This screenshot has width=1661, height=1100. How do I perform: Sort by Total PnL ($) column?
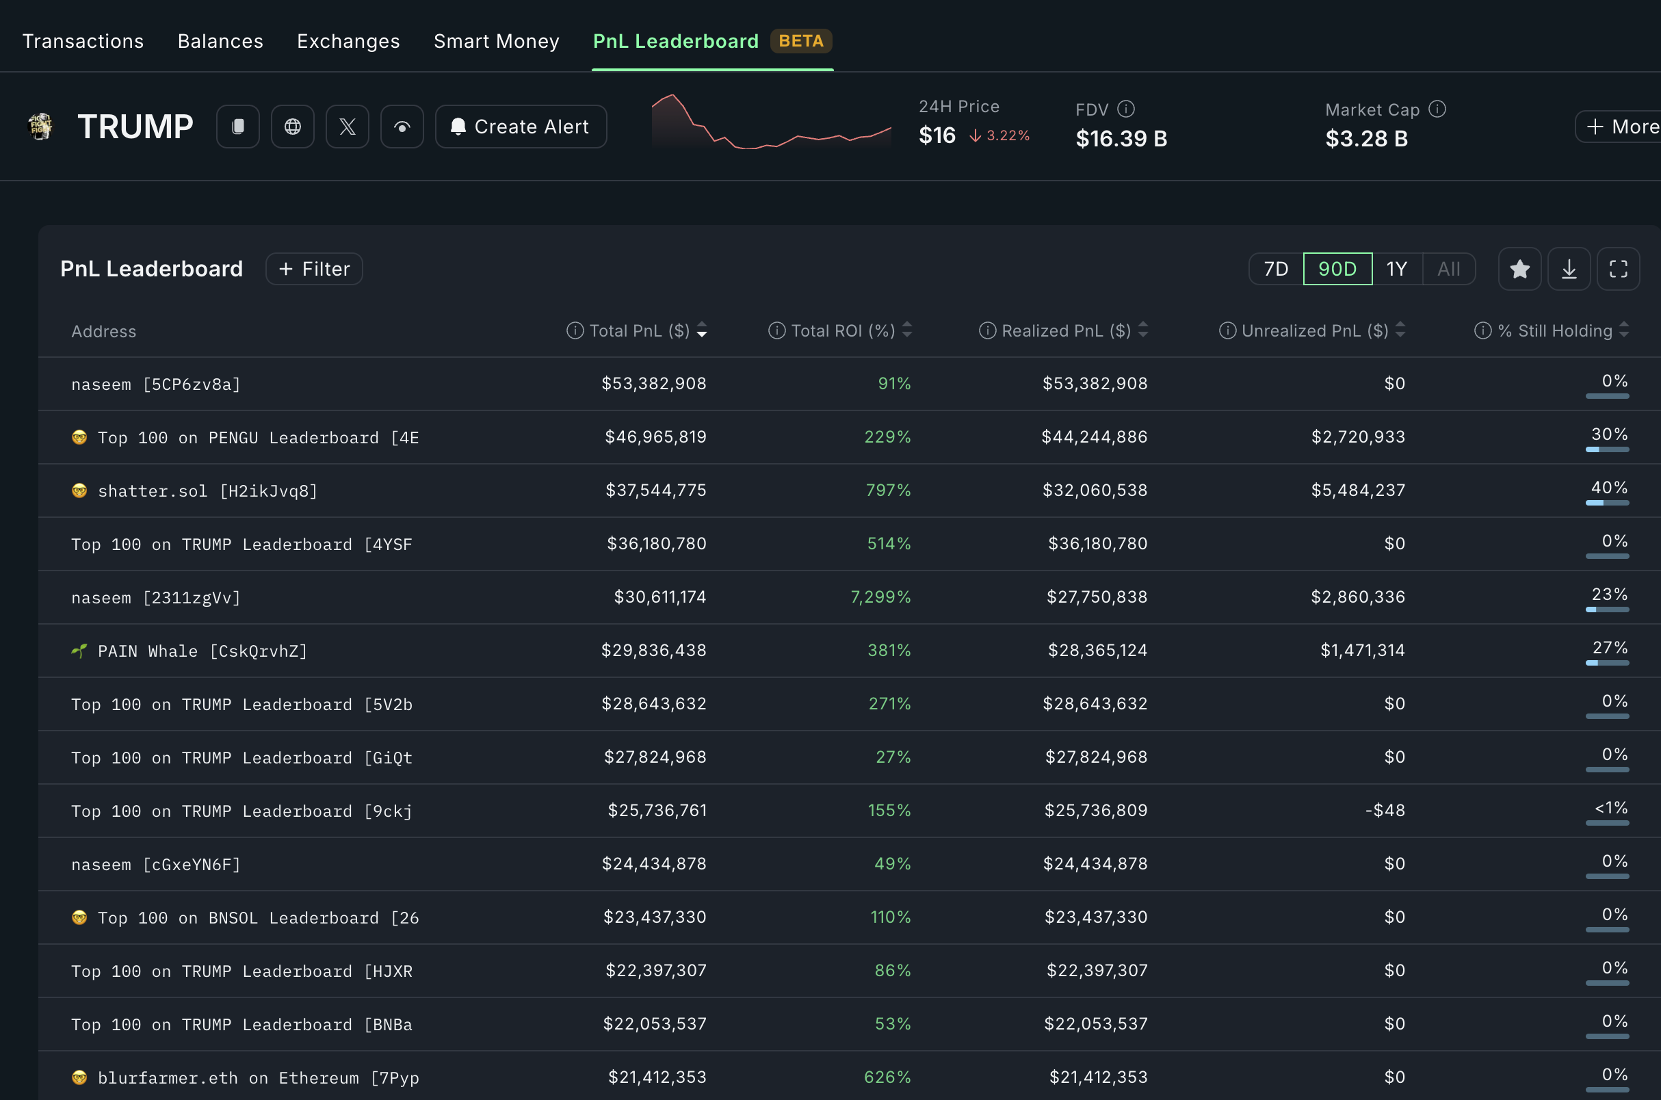pyautogui.click(x=638, y=330)
